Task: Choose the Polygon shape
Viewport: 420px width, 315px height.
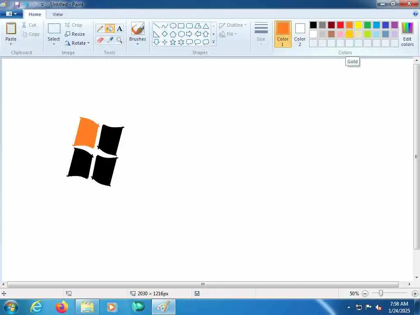Action: (x=198, y=26)
